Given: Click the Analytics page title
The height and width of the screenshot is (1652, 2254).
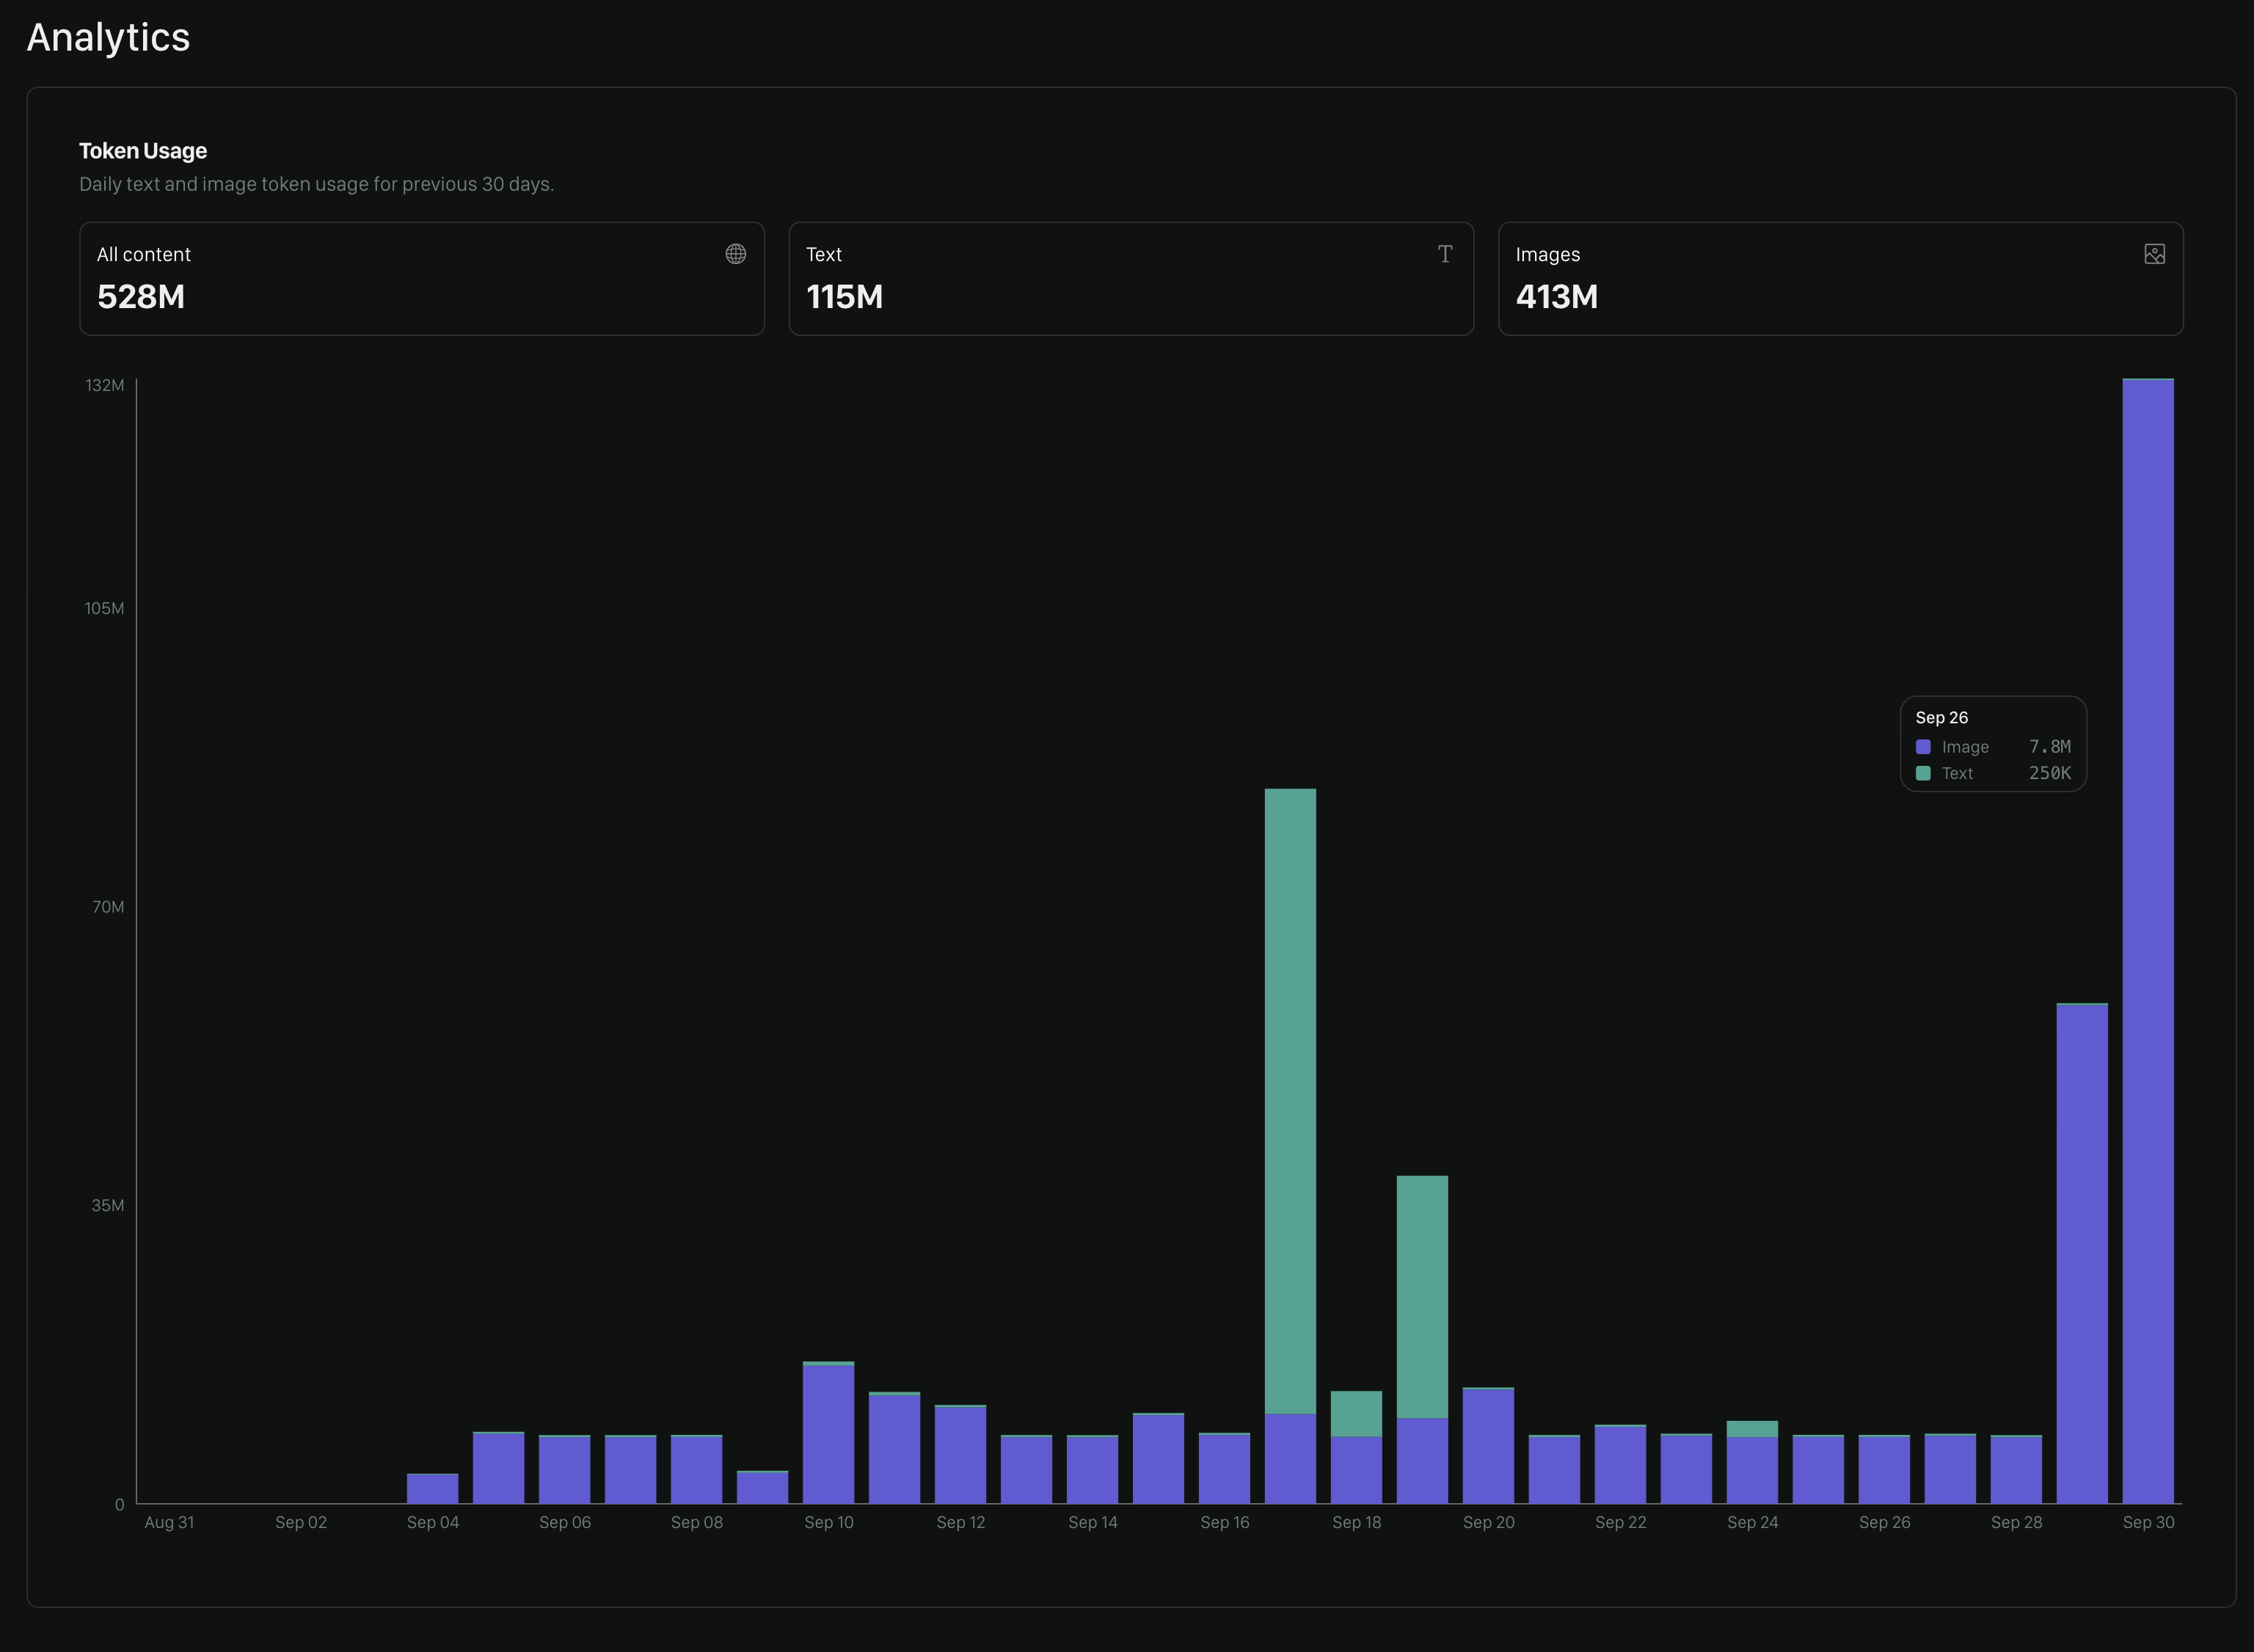Looking at the screenshot, I should coord(107,38).
